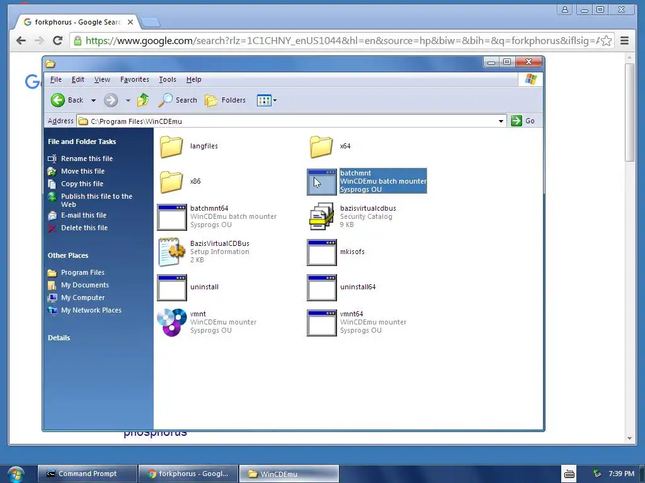Screen dimensions: 645x483
Task: Open the Search magnifier tool
Action: click(178, 100)
